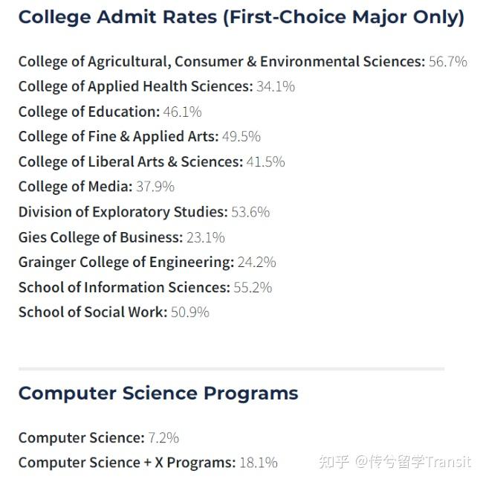Click the College of Applied Health Sciences label
The height and width of the screenshot is (482, 483).
coord(135,86)
